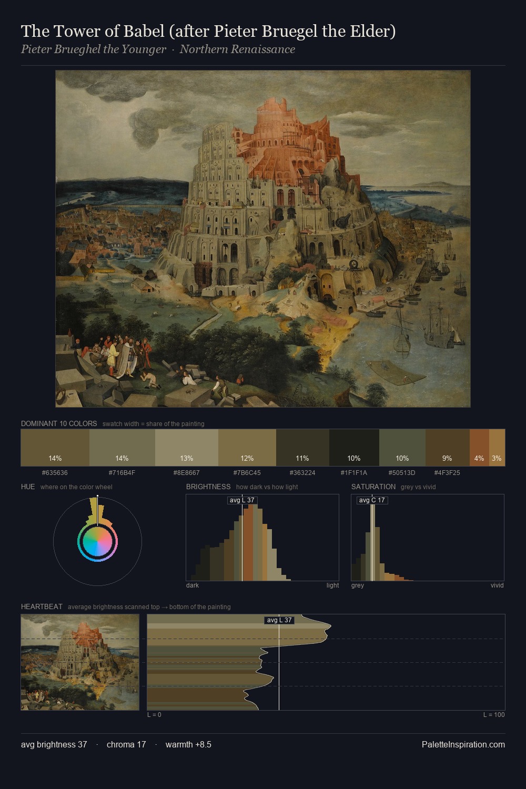
Task: Click 'warmth +8.5' in footer
Action: click(188, 745)
